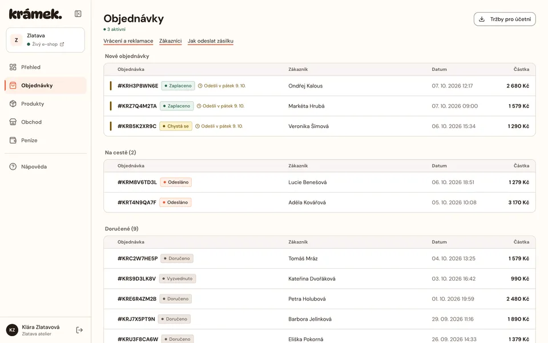Click the Peníze wallet icon

[13, 141]
